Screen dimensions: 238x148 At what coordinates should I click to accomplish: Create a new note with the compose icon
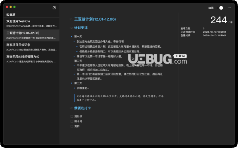click(x=54, y=8)
